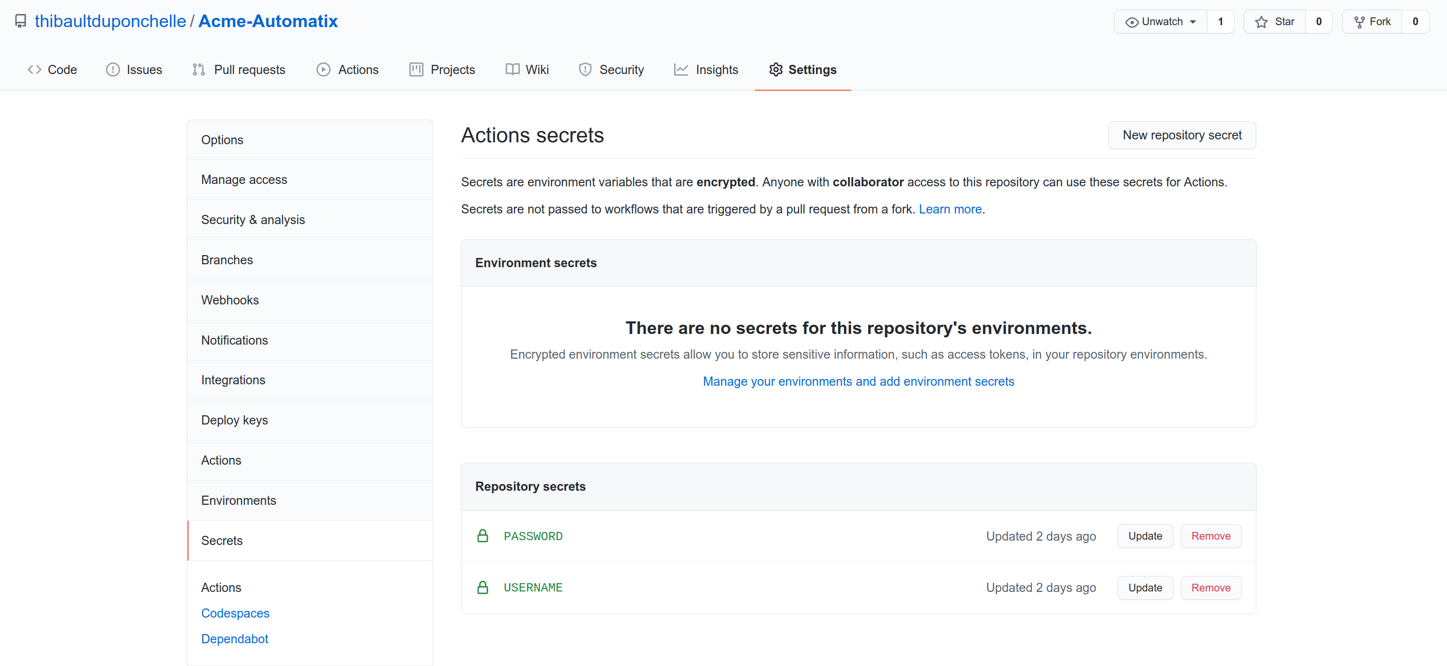Update the USERNAME secret
The width and height of the screenshot is (1447, 666).
pos(1145,588)
